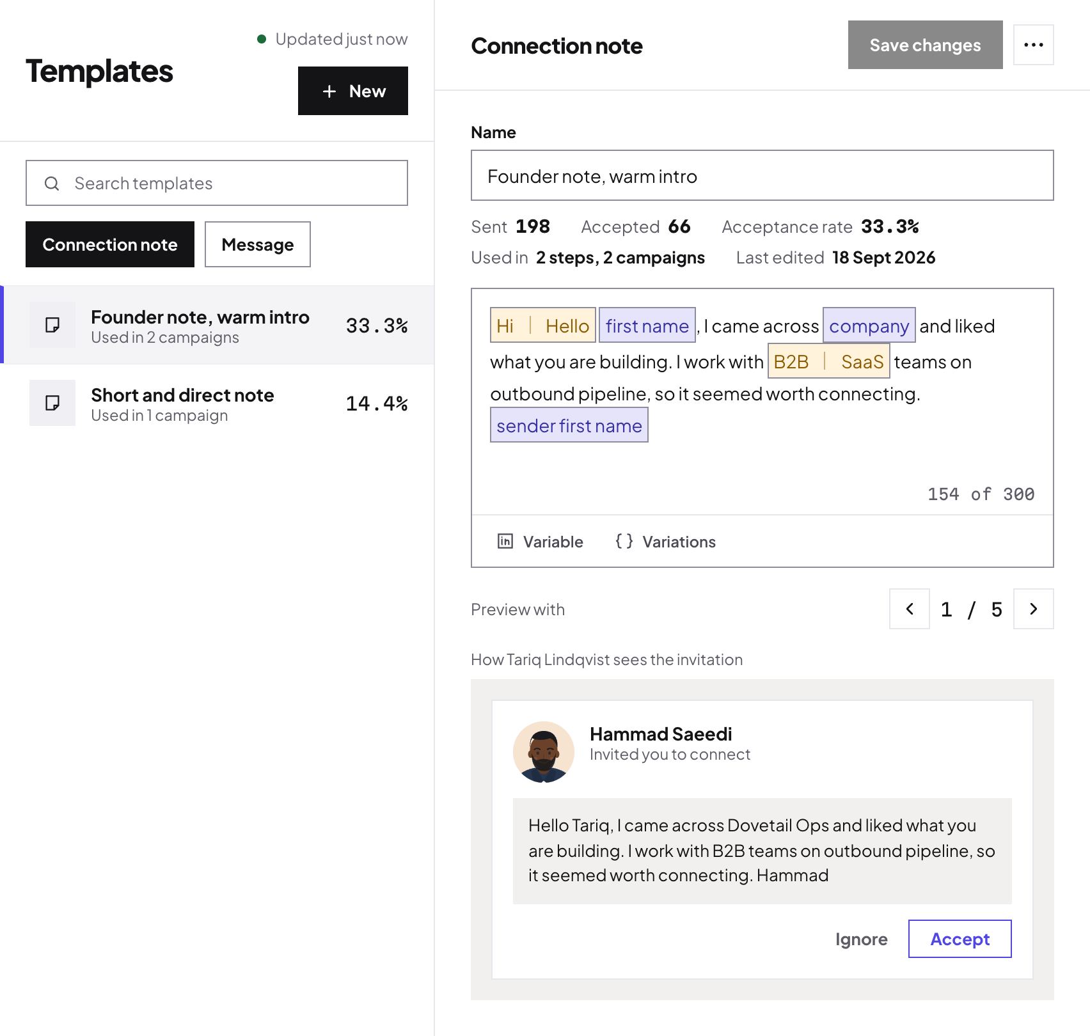Image resolution: width=1090 pixels, height=1036 pixels.
Task: Click the 18 Sept 2026 last edited date
Action: pos(883,257)
